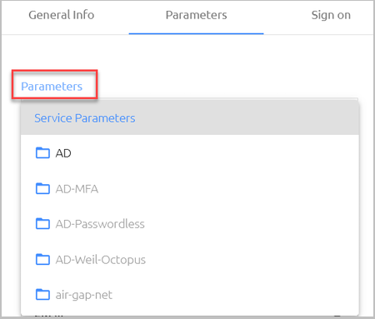Select the Service Parameters header option

pyautogui.click(x=85, y=118)
